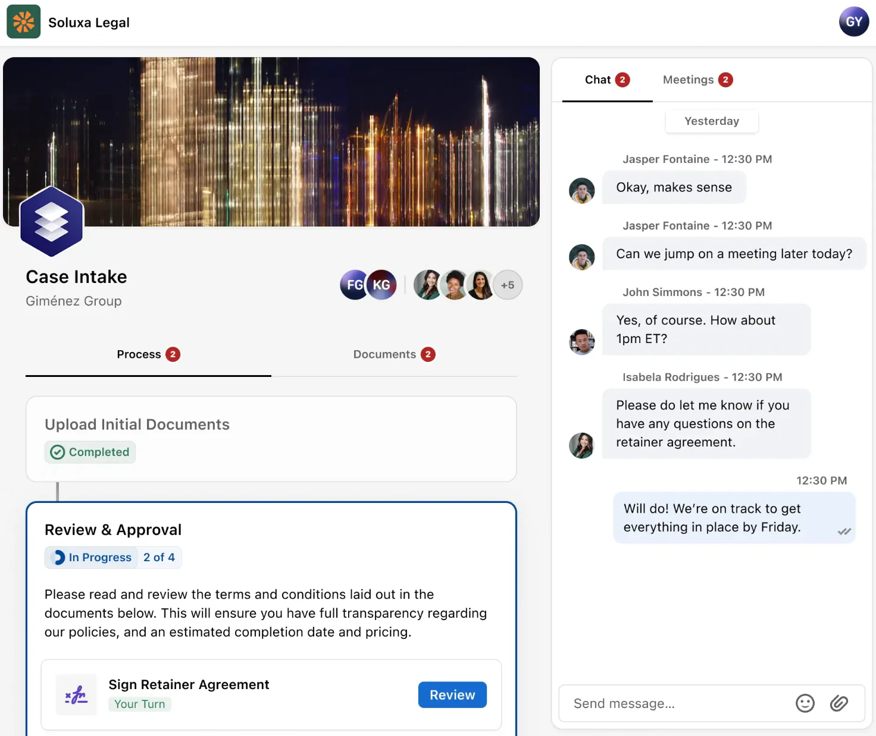Show the +5 additional members
This screenshot has width=876, height=736.
pos(508,285)
